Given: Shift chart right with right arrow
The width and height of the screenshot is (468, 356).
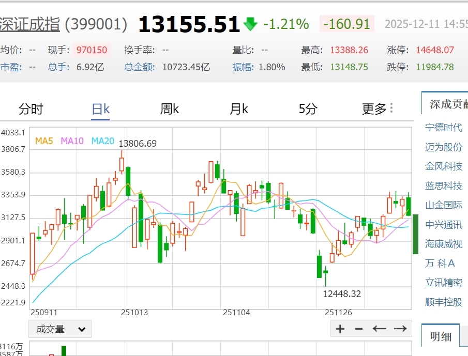Looking at the screenshot, I should click(400, 329).
